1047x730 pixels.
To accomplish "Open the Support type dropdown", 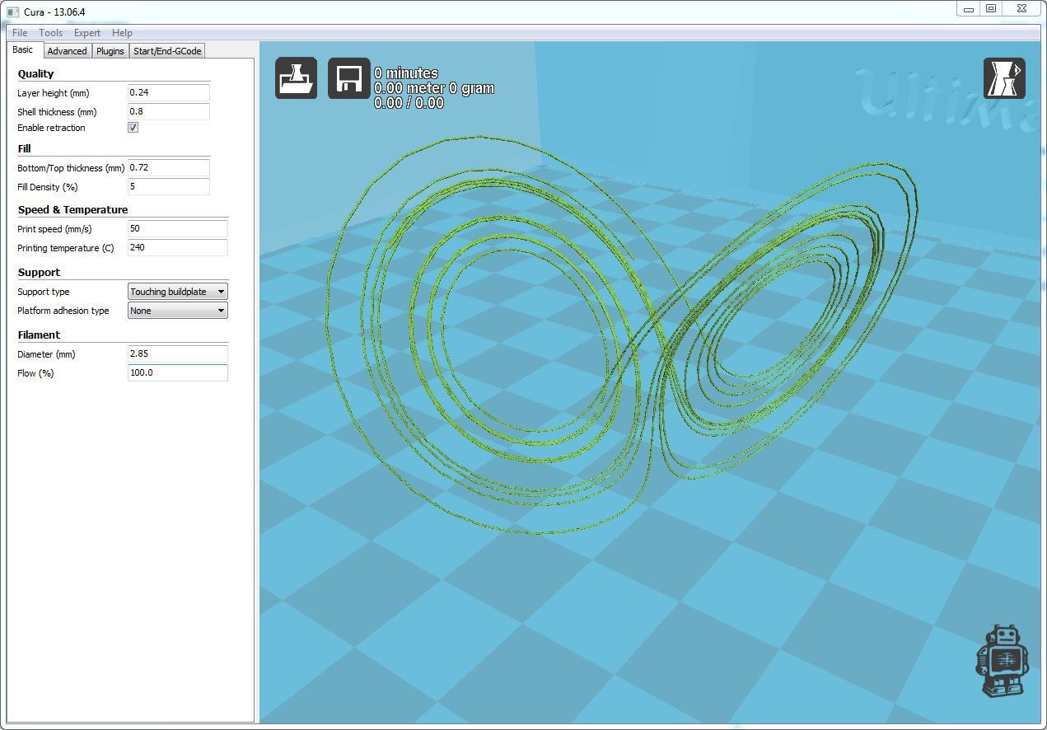I will pyautogui.click(x=178, y=292).
